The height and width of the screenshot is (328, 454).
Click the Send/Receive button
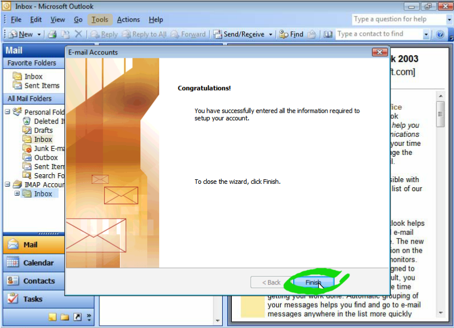pos(239,35)
